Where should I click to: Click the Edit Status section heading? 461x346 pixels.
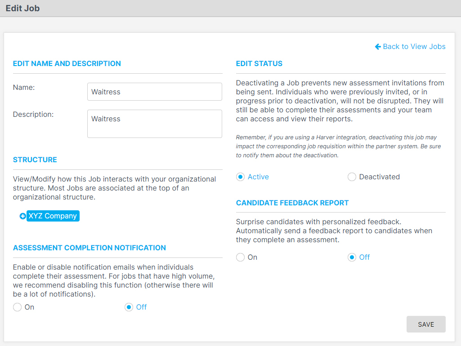tap(259, 63)
